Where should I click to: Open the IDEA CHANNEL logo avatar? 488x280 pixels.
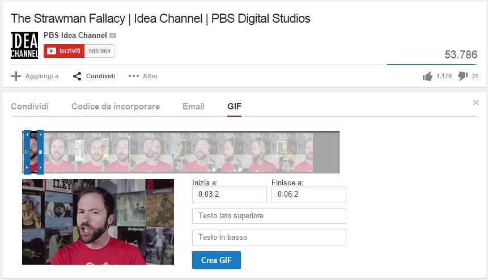[24, 45]
